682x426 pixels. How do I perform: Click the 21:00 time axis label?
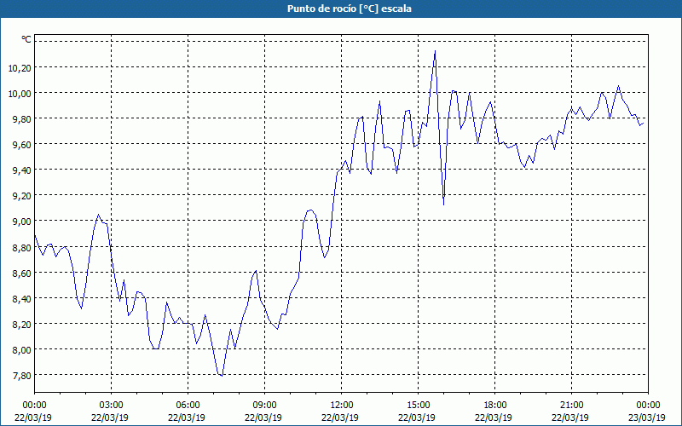(x=571, y=406)
